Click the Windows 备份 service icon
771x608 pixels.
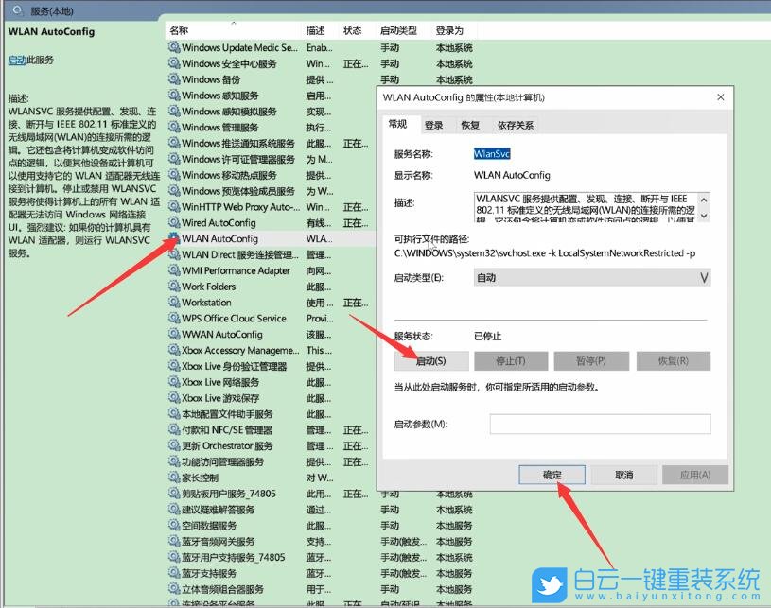[x=175, y=79]
